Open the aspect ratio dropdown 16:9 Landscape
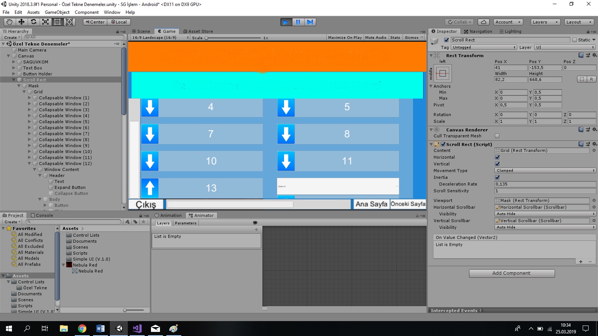598x336 pixels. coord(160,38)
